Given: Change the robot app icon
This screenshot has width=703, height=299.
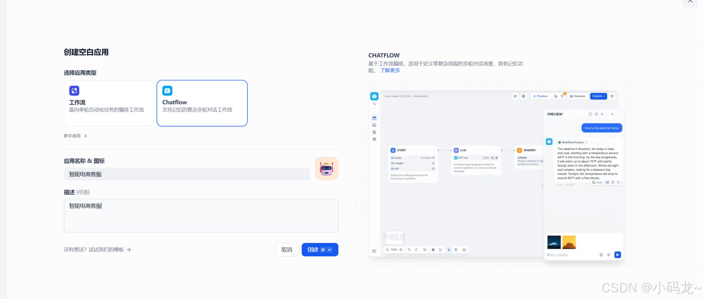Looking at the screenshot, I should 326,168.
